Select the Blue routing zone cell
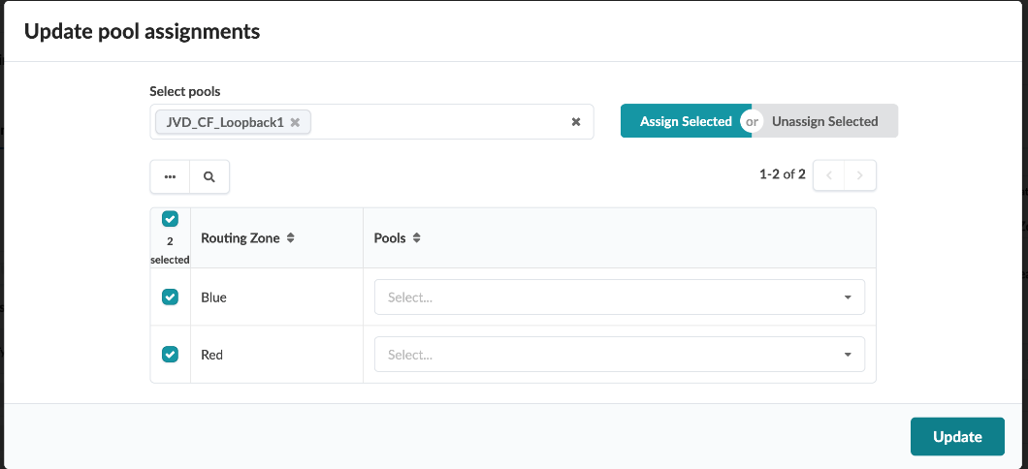The width and height of the screenshot is (1028, 469). [x=213, y=297]
